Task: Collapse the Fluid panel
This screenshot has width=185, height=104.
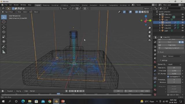Action: click(159, 52)
